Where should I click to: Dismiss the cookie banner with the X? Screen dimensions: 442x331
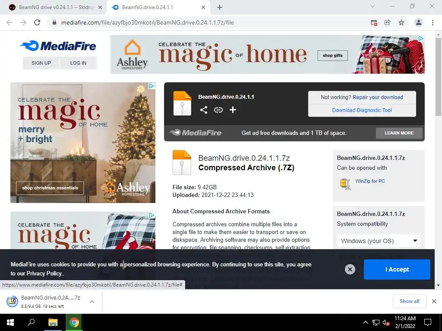click(x=350, y=269)
